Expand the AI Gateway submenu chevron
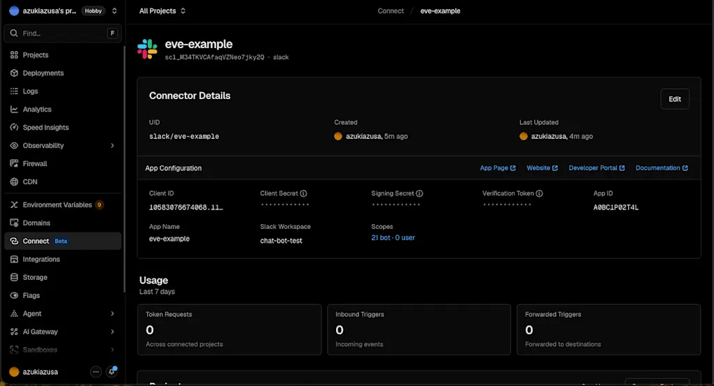The image size is (714, 386). coord(112,332)
